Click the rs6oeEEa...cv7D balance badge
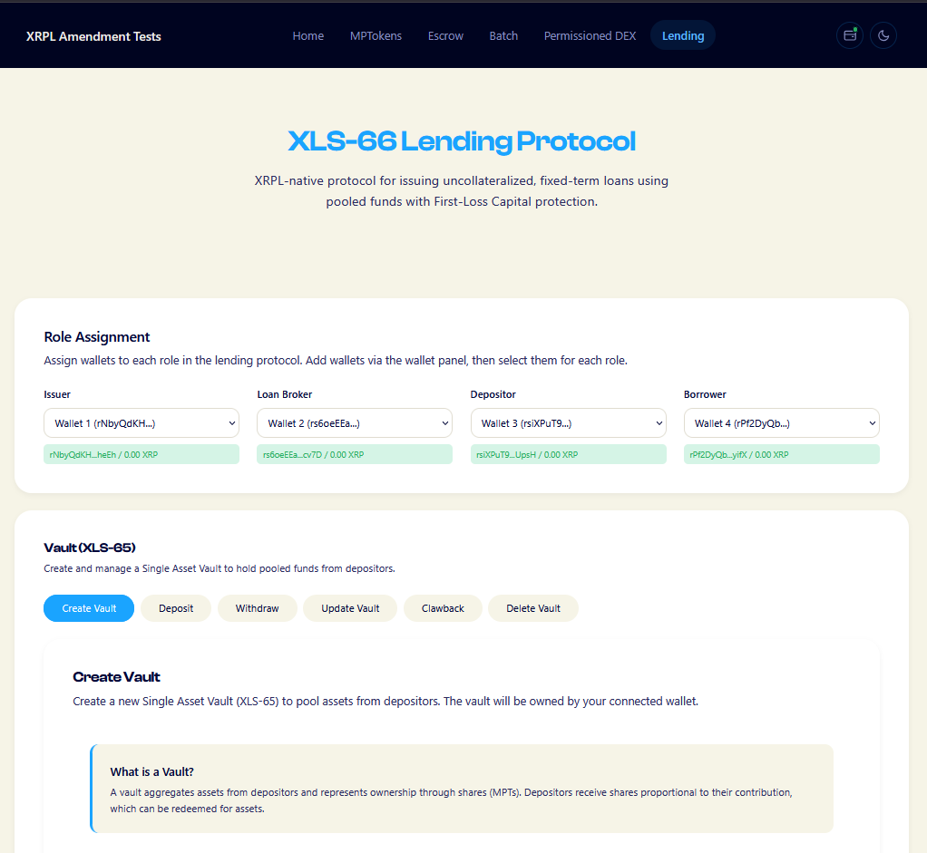This screenshot has width=927, height=853. [355, 454]
